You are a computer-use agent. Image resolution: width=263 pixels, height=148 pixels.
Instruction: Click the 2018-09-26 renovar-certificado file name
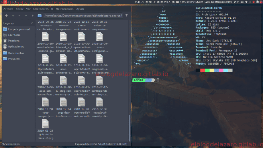click(x=45, y=26)
